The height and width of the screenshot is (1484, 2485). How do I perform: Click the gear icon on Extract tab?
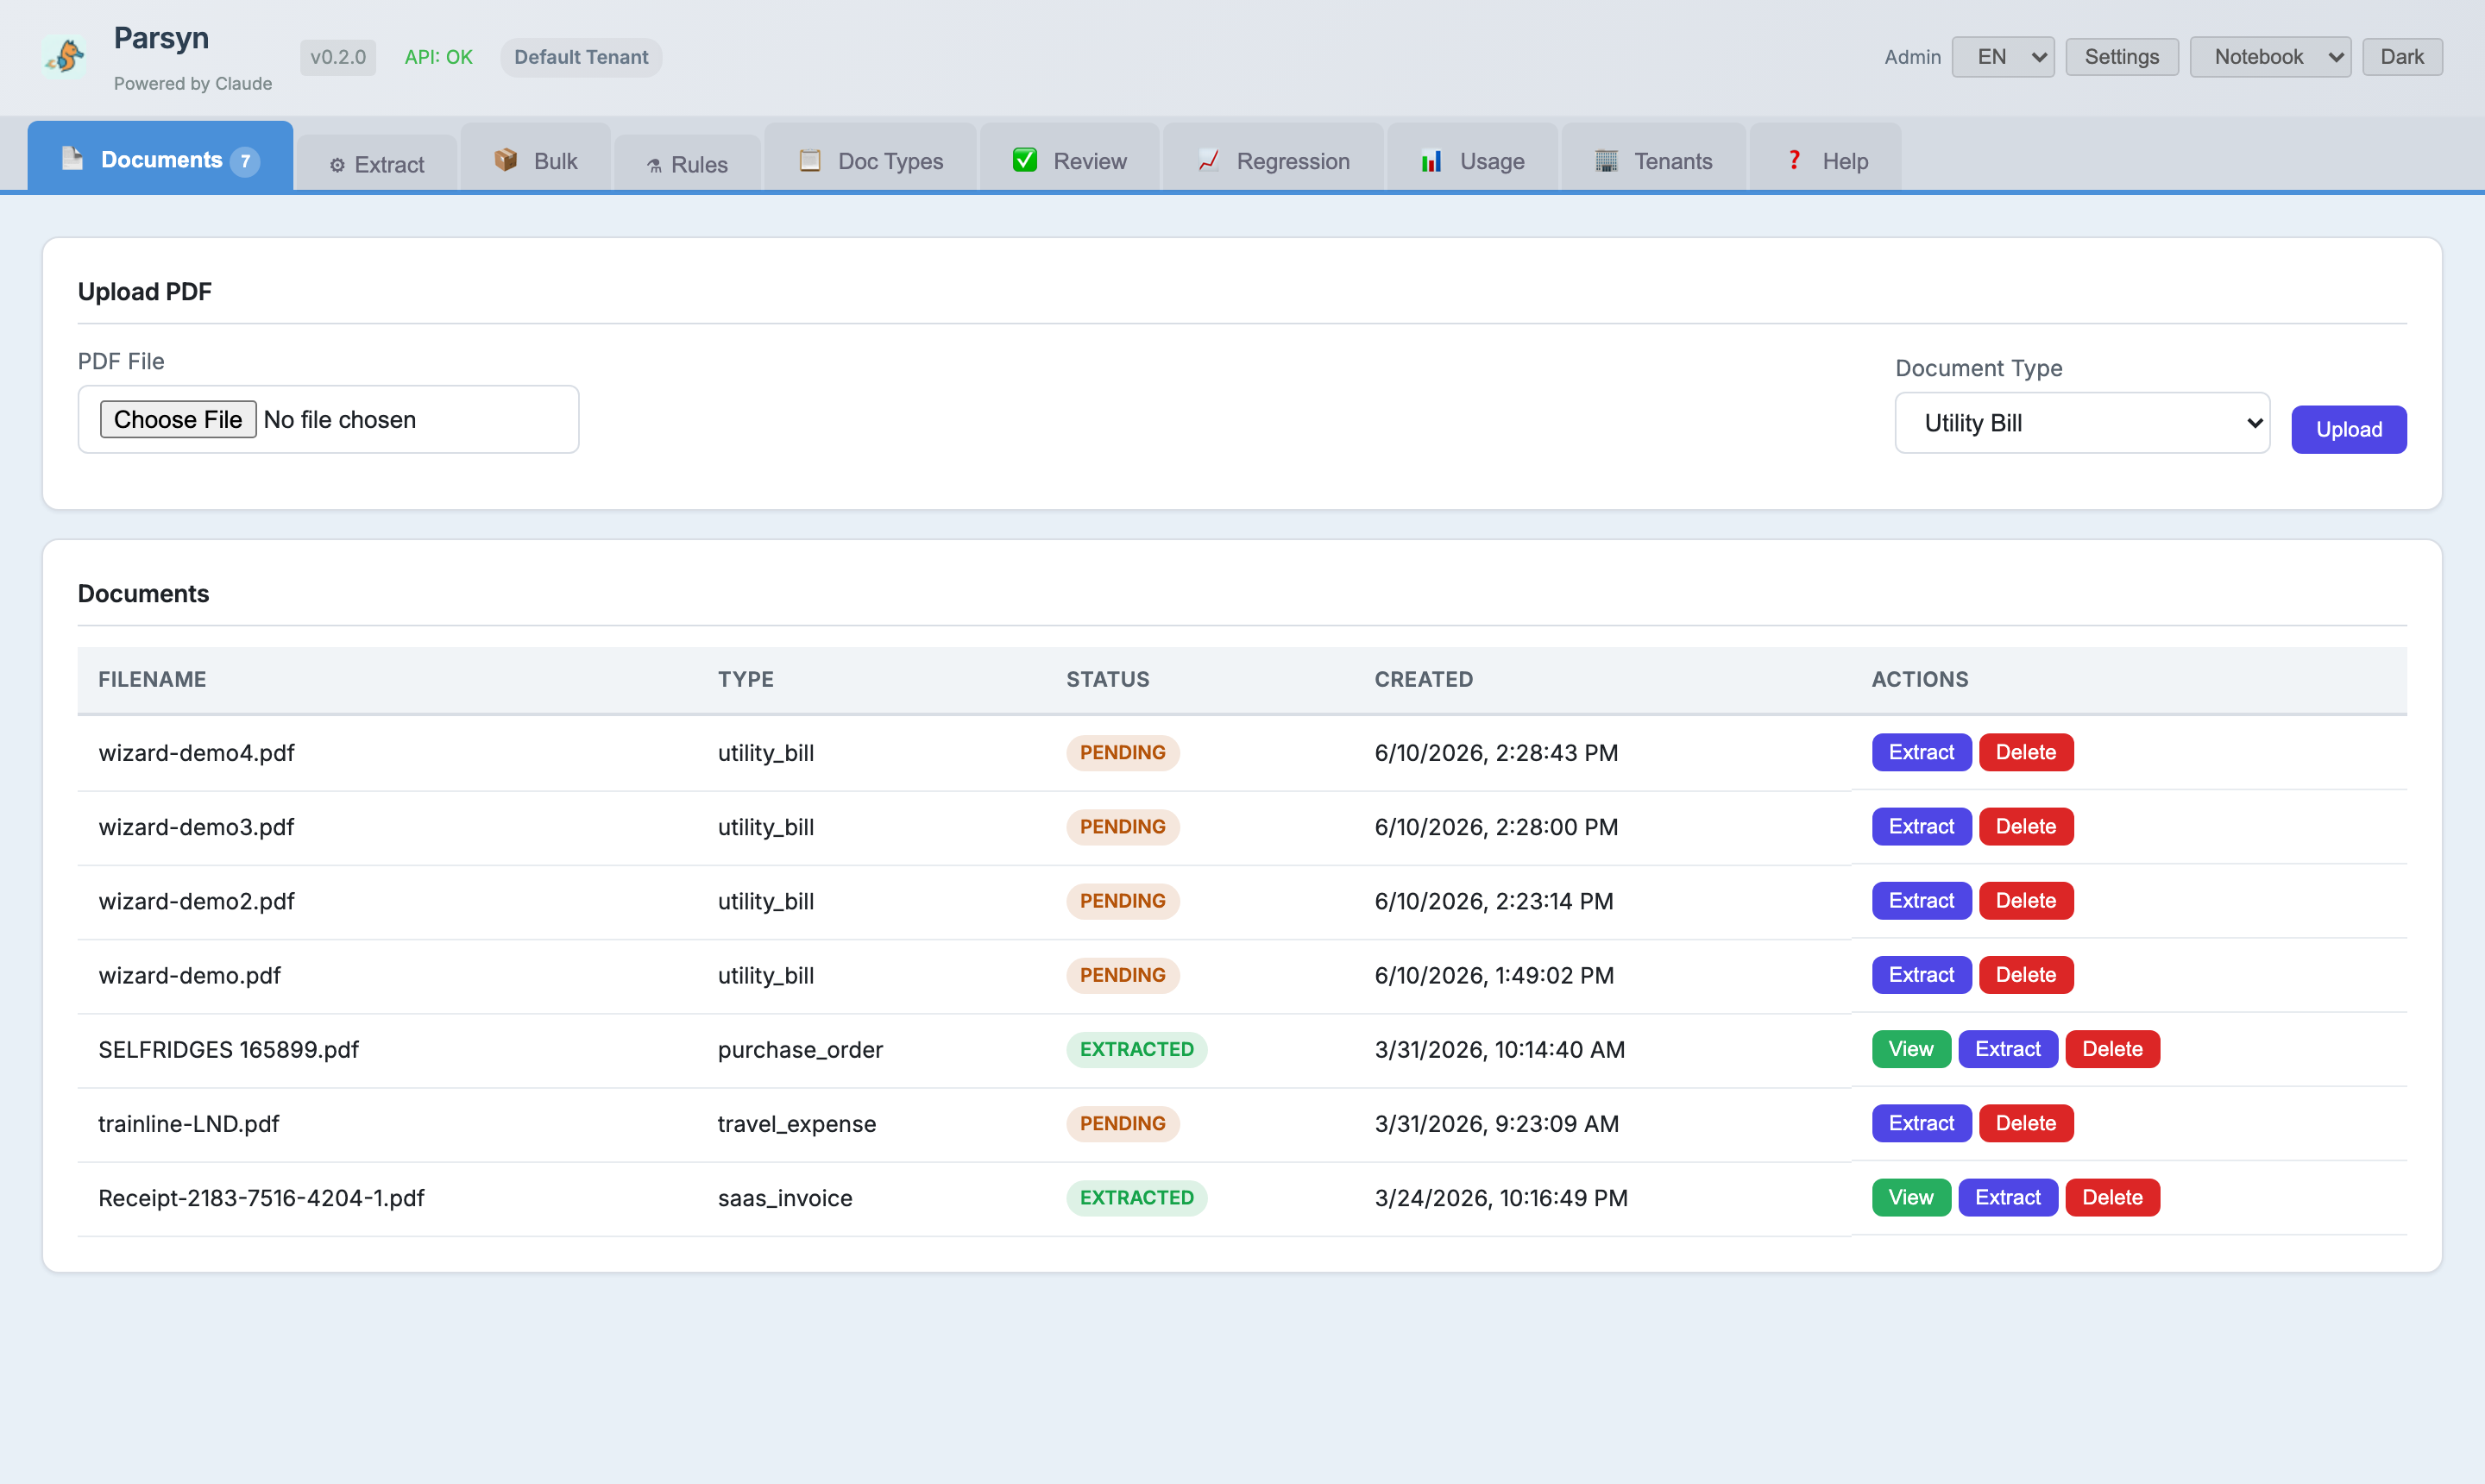[x=337, y=165]
